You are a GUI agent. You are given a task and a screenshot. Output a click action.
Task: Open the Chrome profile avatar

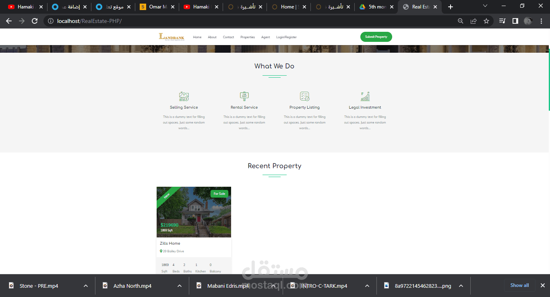[x=528, y=21]
